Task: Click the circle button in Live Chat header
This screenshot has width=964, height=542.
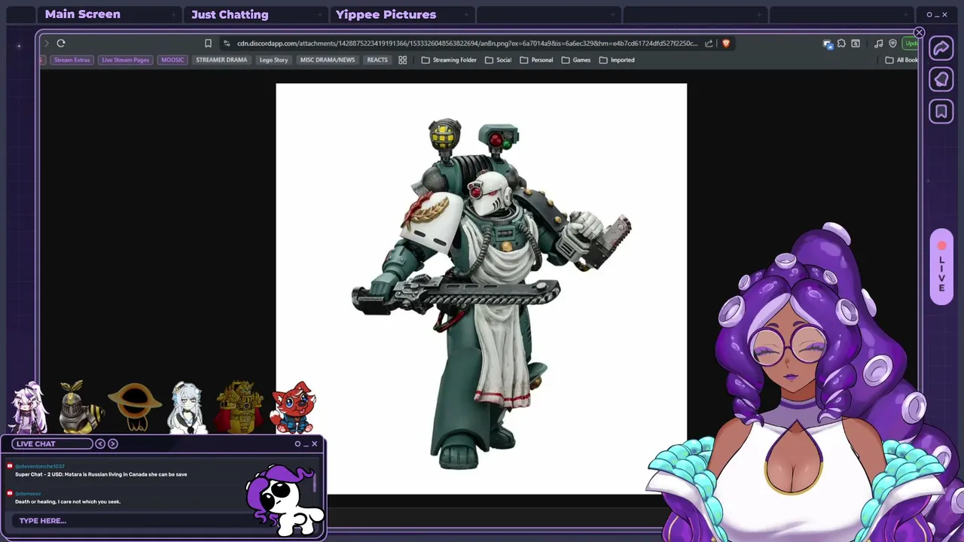Action: pos(297,444)
